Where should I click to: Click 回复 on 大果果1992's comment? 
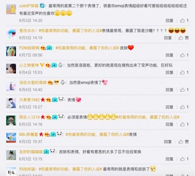(170, 107)
